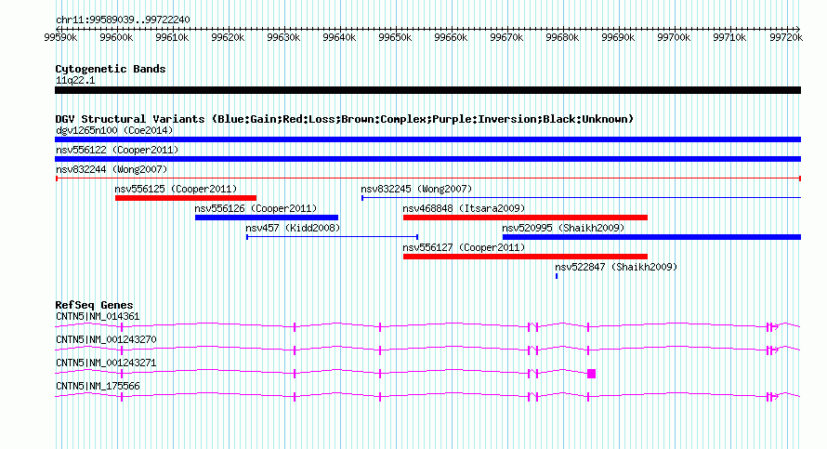Click the nsv832245 (Wong2007) label text

(x=416, y=189)
